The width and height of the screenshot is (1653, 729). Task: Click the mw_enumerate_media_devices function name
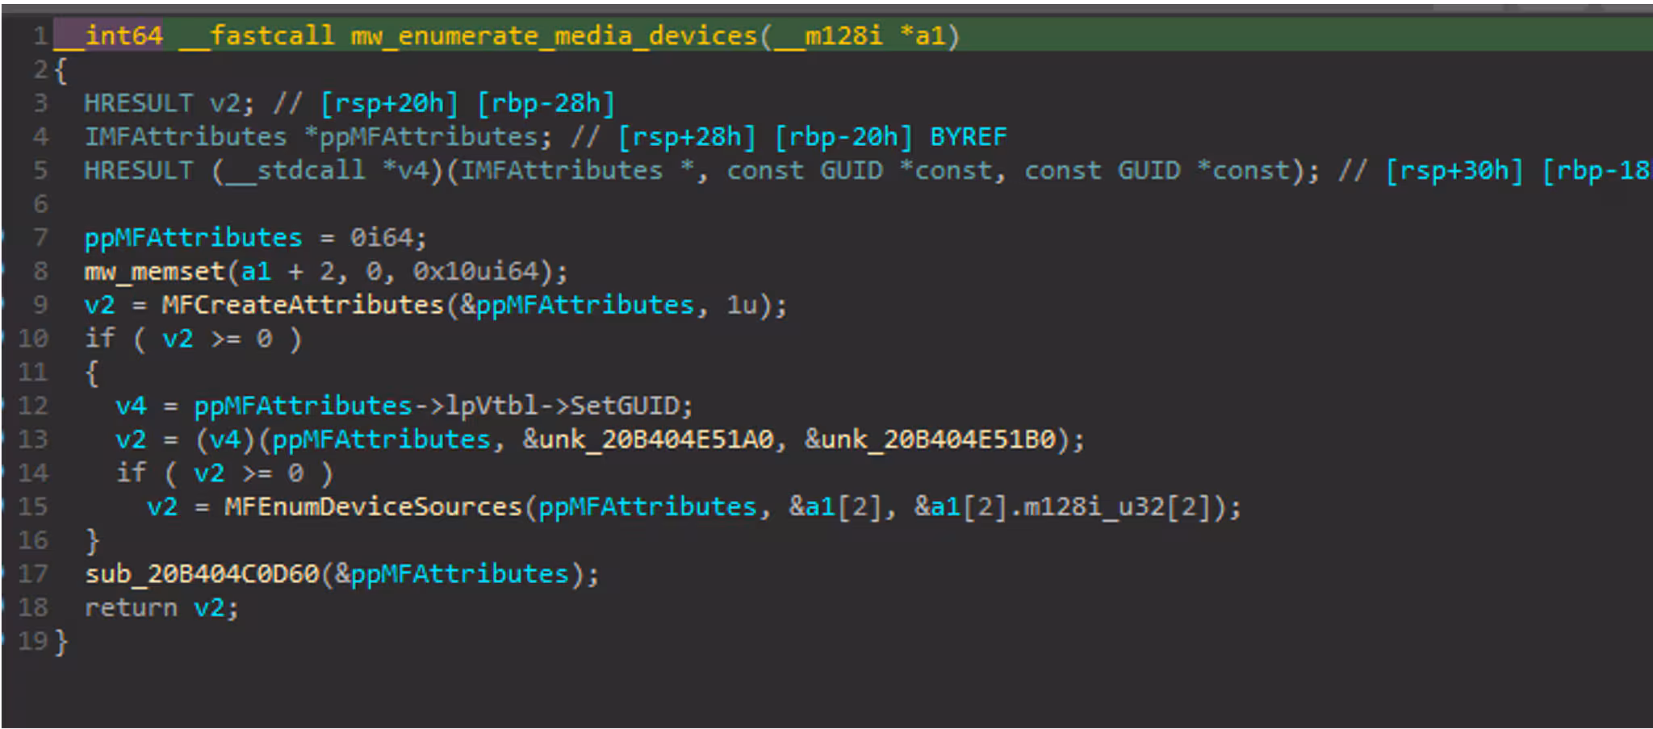[x=553, y=35]
